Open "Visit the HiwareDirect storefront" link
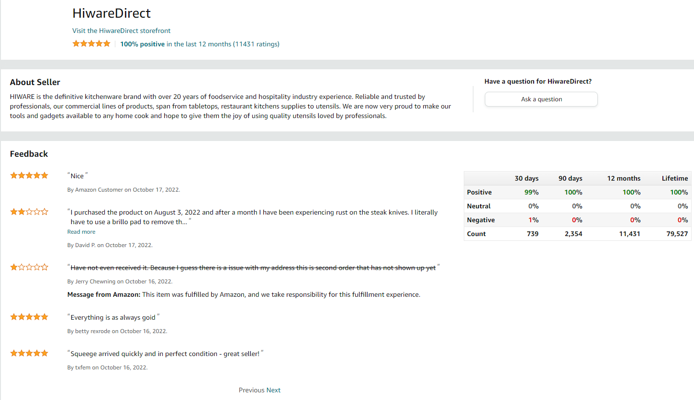This screenshot has height=400, width=694. (x=122, y=31)
